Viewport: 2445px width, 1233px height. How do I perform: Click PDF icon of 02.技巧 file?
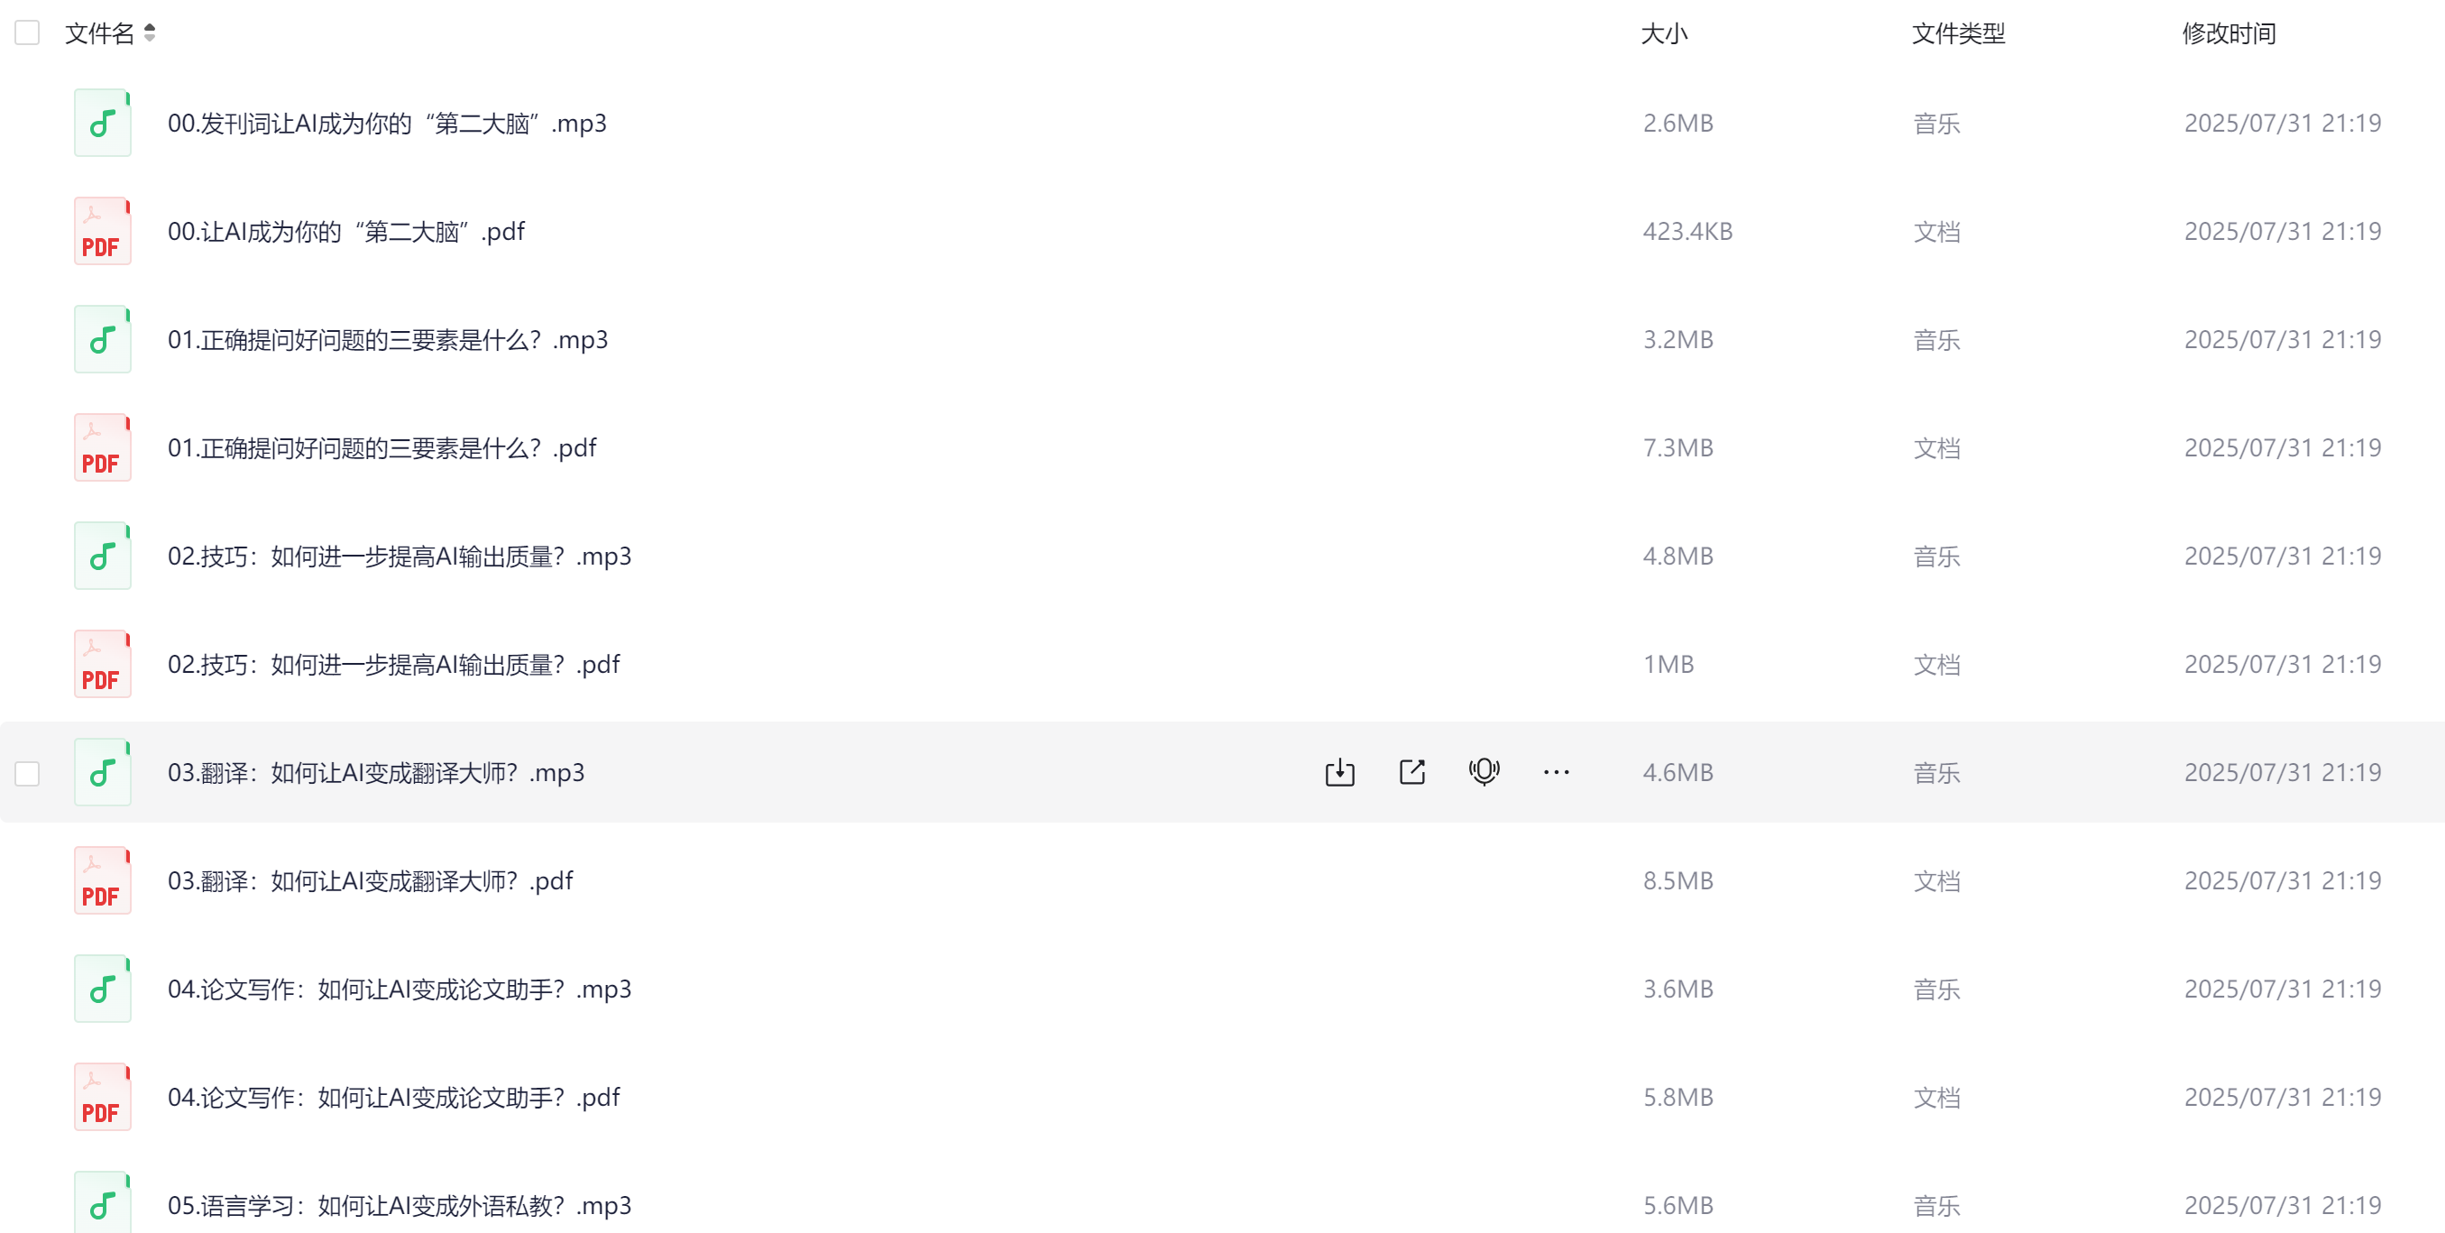click(x=103, y=664)
